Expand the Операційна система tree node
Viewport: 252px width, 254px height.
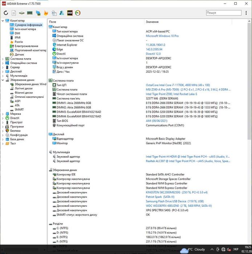point(3,63)
